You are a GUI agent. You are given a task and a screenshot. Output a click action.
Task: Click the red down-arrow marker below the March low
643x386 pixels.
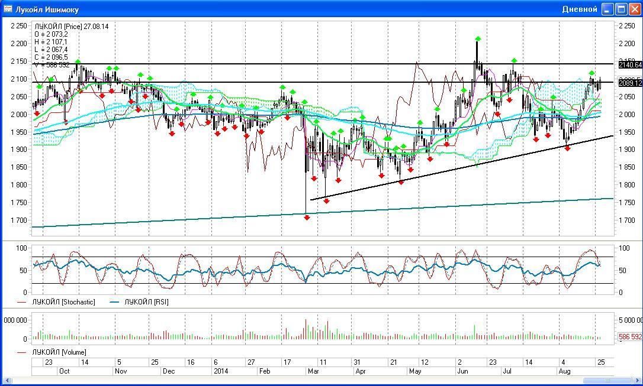(x=307, y=218)
